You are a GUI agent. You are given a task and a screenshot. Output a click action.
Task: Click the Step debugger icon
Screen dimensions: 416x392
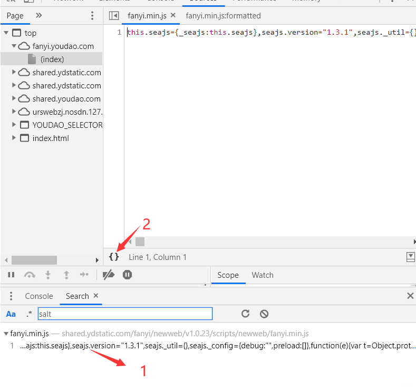pos(84,275)
